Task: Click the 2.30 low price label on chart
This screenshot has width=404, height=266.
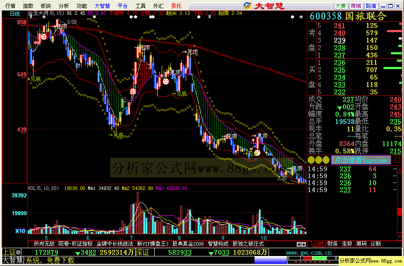Action: click(x=282, y=178)
